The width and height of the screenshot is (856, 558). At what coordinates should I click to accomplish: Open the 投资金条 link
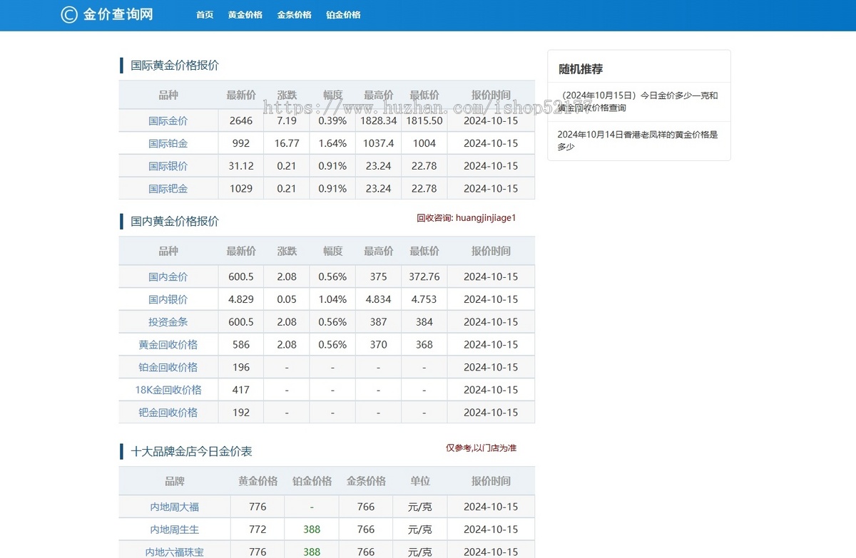(x=168, y=322)
